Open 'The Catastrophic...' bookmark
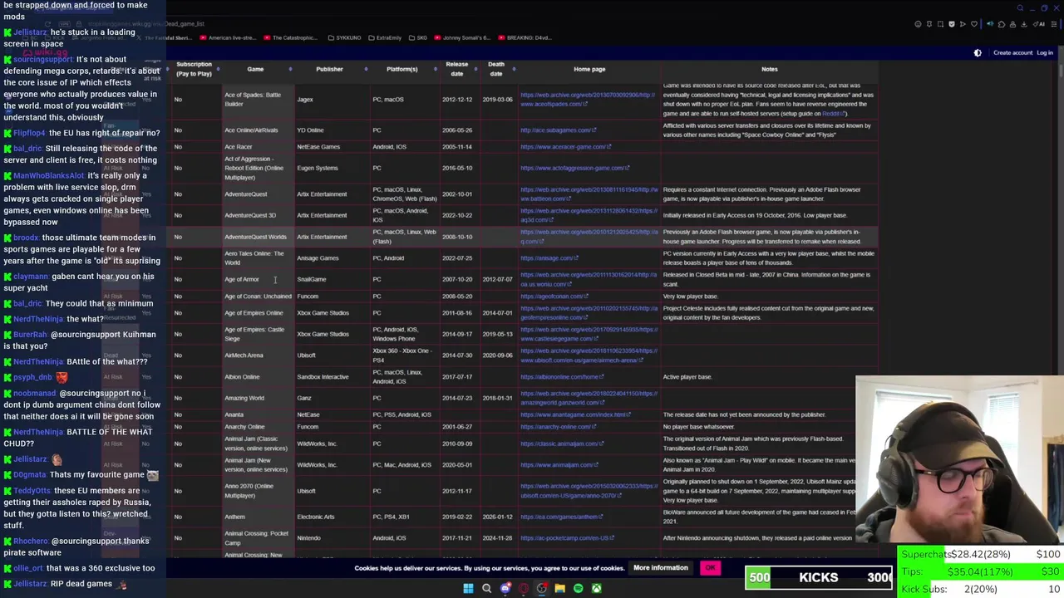Image resolution: width=1064 pixels, height=598 pixels. [291, 37]
